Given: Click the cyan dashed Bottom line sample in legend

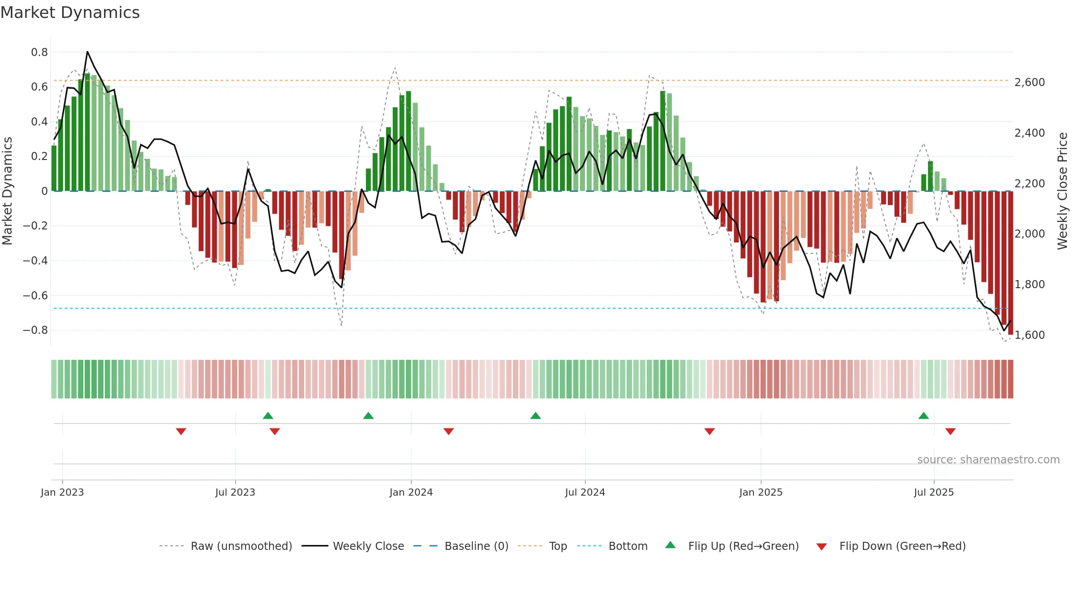Looking at the screenshot, I should pyautogui.click(x=589, y=546).
